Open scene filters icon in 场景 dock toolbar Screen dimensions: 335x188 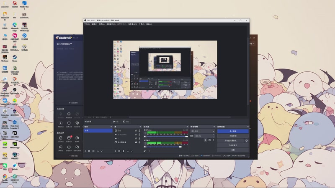tap(93, 151)
